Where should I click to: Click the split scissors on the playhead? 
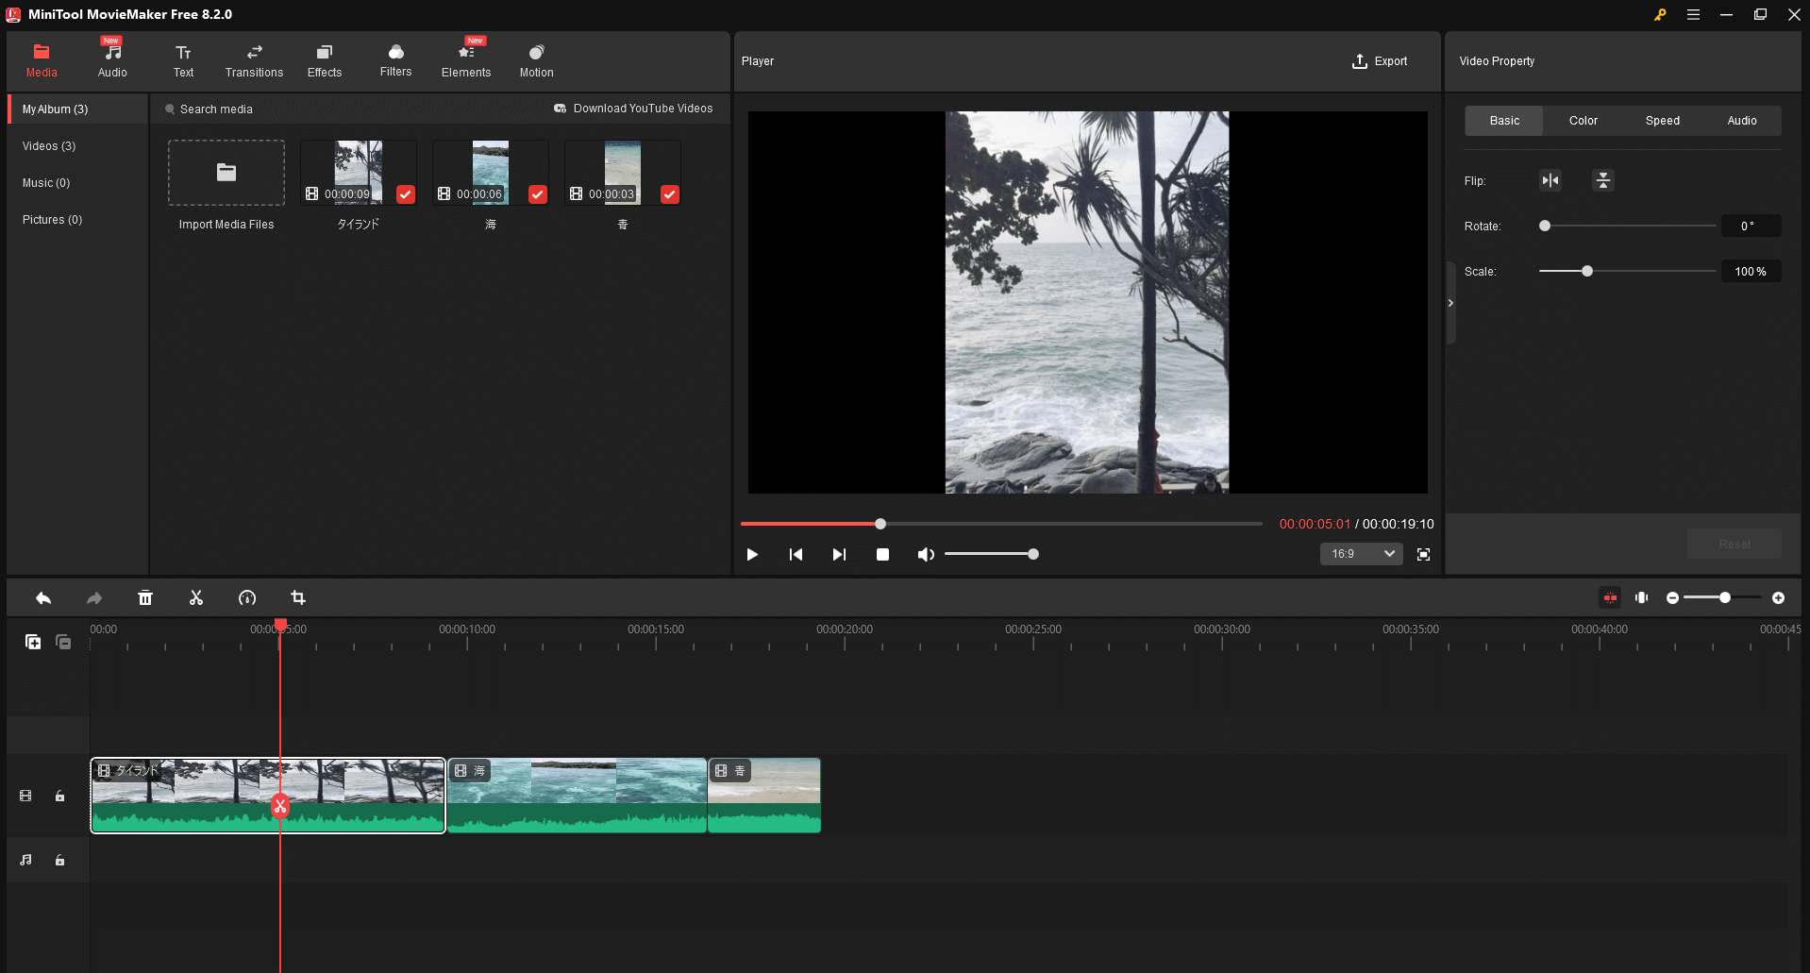pos(280,806)
